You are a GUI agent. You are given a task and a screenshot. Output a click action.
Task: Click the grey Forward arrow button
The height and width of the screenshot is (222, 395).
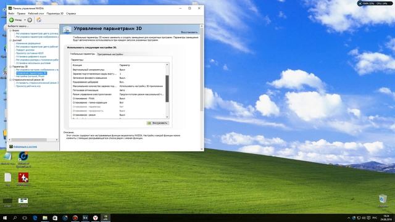coord(30,20)
